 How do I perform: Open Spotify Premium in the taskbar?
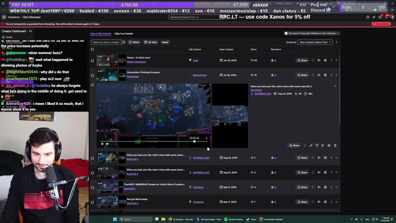(234, 219)
